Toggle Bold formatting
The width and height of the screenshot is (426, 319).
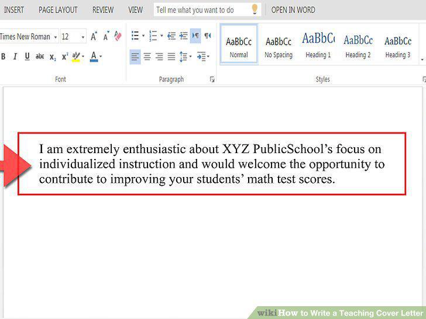click(x=4, y=57)
